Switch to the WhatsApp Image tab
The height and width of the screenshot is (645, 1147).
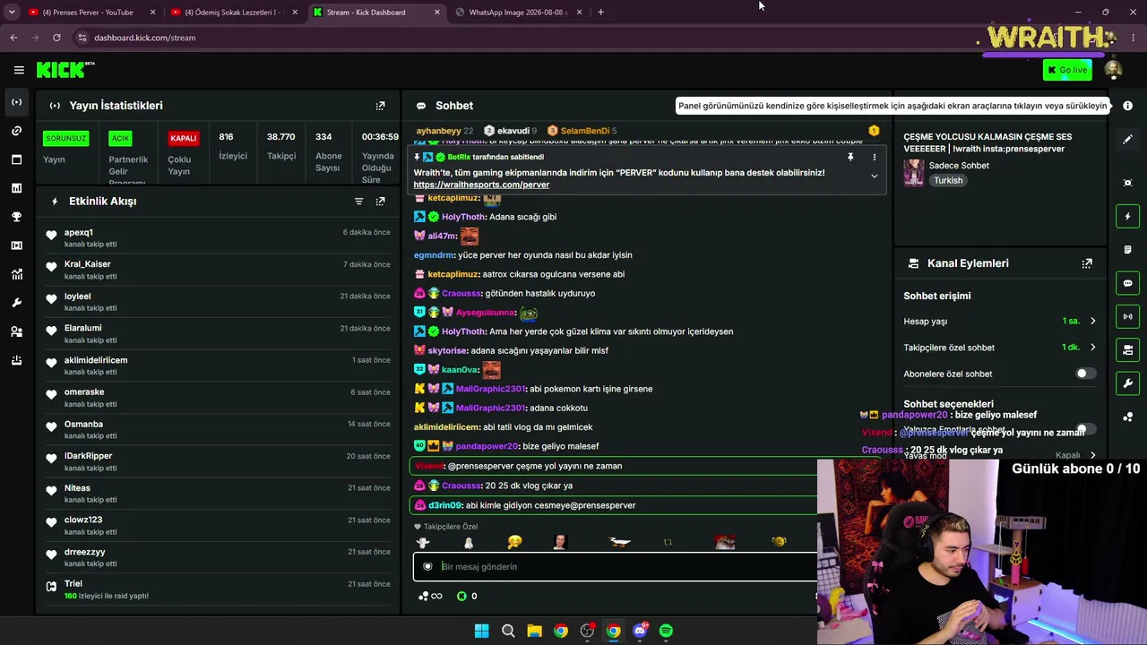pyautogui.click(x=518, y=13)
